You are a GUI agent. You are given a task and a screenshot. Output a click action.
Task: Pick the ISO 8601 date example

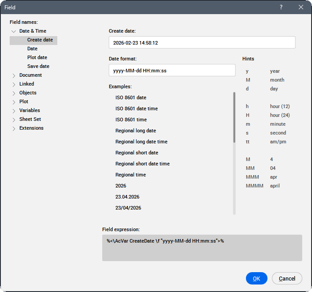[x=131, y=97]
